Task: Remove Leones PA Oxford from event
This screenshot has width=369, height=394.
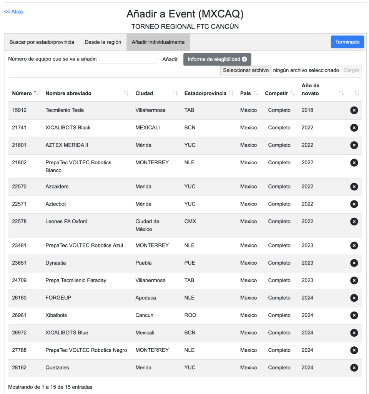Action: 354,222
